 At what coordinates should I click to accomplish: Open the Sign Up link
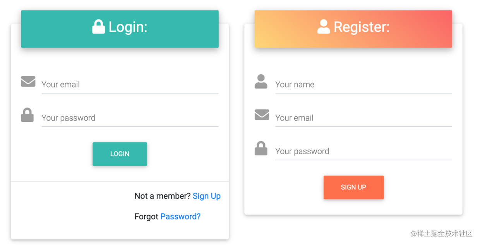tap(206, 196)
